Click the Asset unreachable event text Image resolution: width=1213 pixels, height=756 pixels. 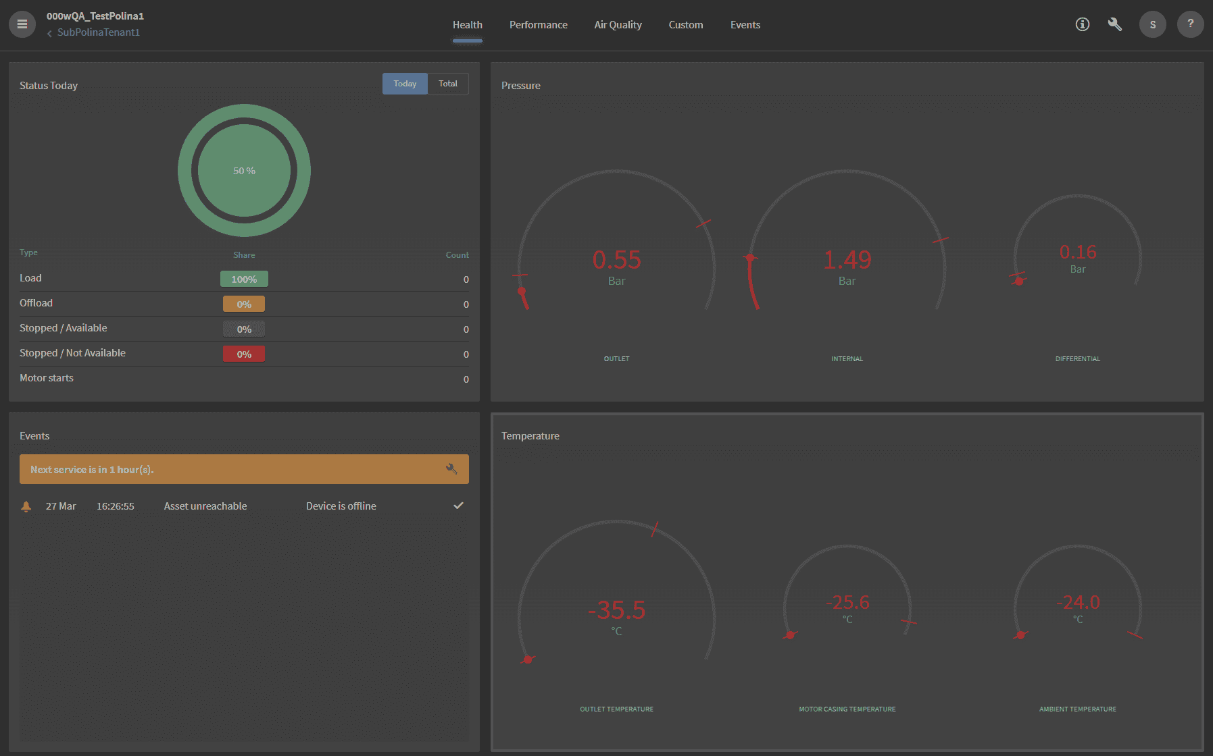coord(205,506)
